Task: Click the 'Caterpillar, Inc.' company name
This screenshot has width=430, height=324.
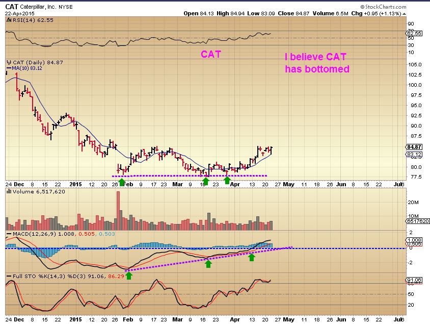Action: tap(38, 7)
